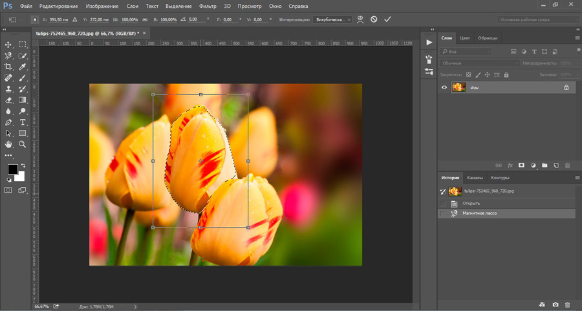Select the Открыть history state
The width and height of the screenshot is (582, 311).
click(x=471, y=203)
